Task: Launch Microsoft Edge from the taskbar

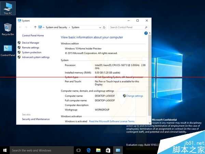Action: (88, 150)
